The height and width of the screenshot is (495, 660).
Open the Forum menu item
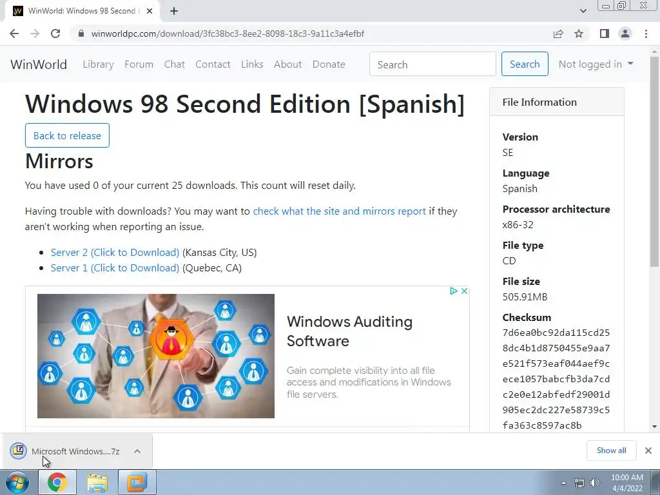tap(139, 64)
